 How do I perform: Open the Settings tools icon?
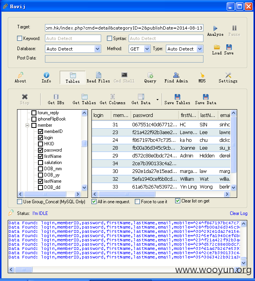pos(228,75)
